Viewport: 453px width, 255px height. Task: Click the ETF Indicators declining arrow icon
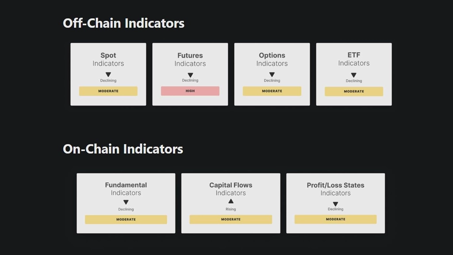click(x=353, y=75)
